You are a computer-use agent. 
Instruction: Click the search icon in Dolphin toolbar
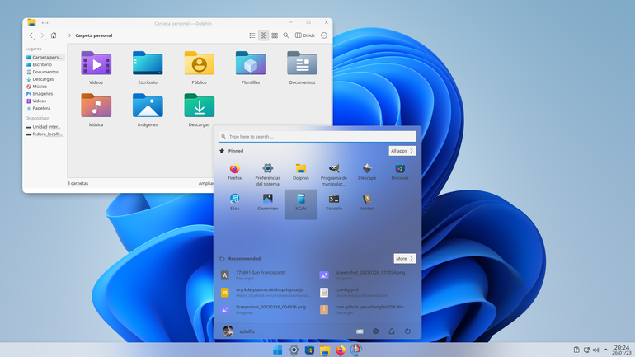286,35
